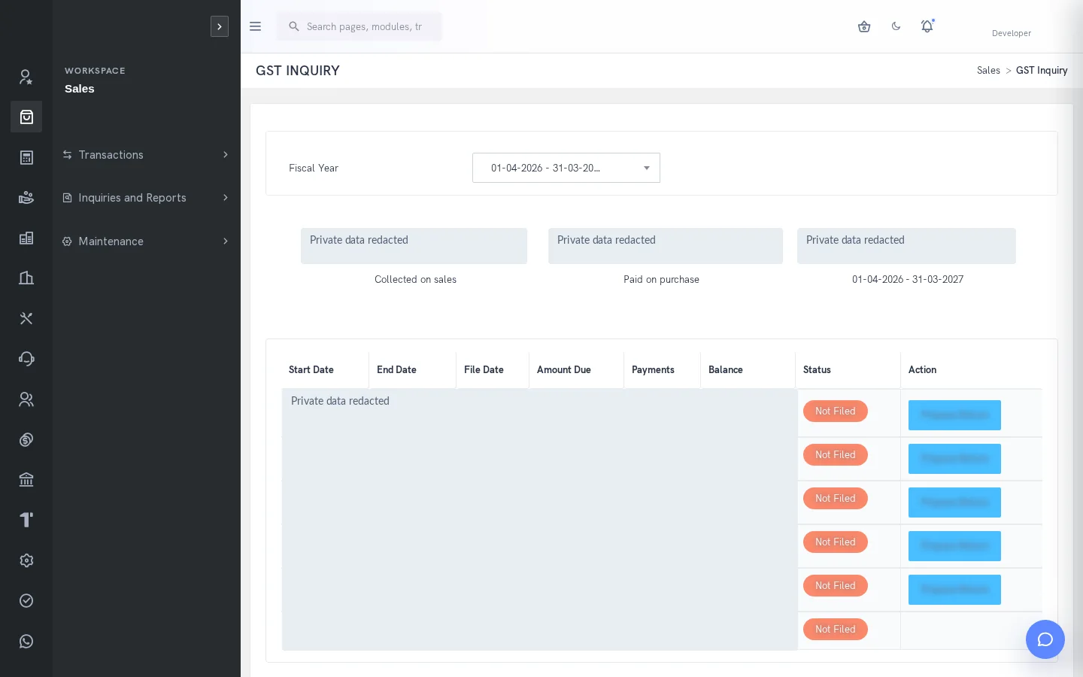Expand the Transactions menu
1083x677 pixels.
pyautogui.click(x=147, y=155)
